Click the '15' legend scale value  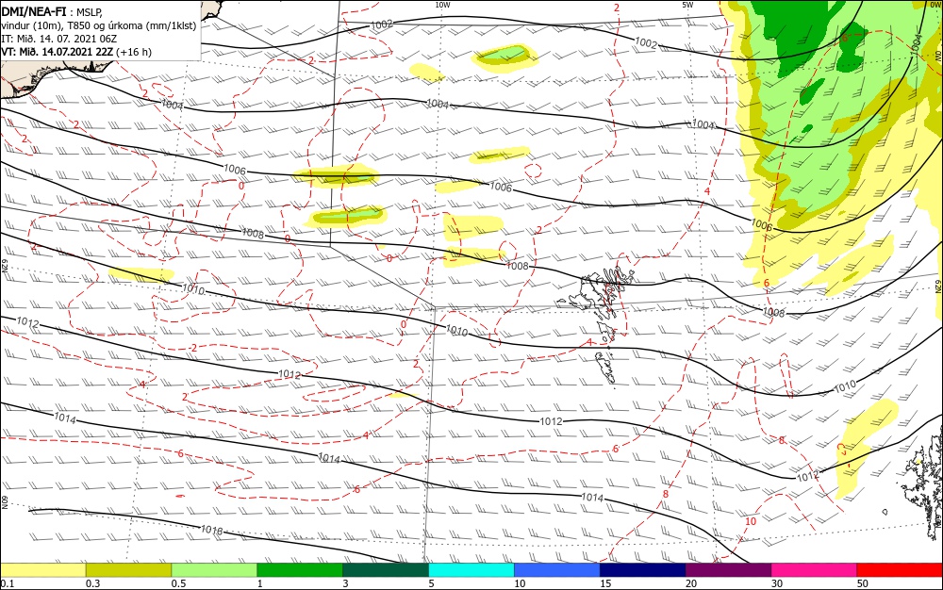pyautogui.click(x=605, y=583)
